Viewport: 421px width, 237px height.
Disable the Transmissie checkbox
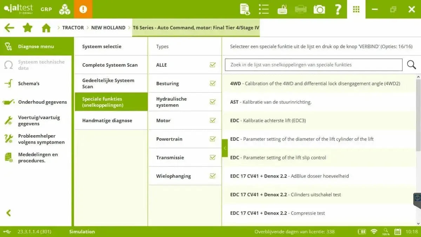coord(213,157)
